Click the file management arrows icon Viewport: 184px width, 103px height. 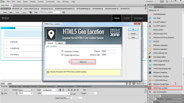[64, 12]
